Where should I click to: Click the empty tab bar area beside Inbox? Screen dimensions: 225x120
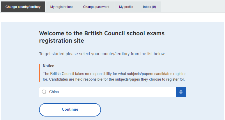click(x=192, y=7)
